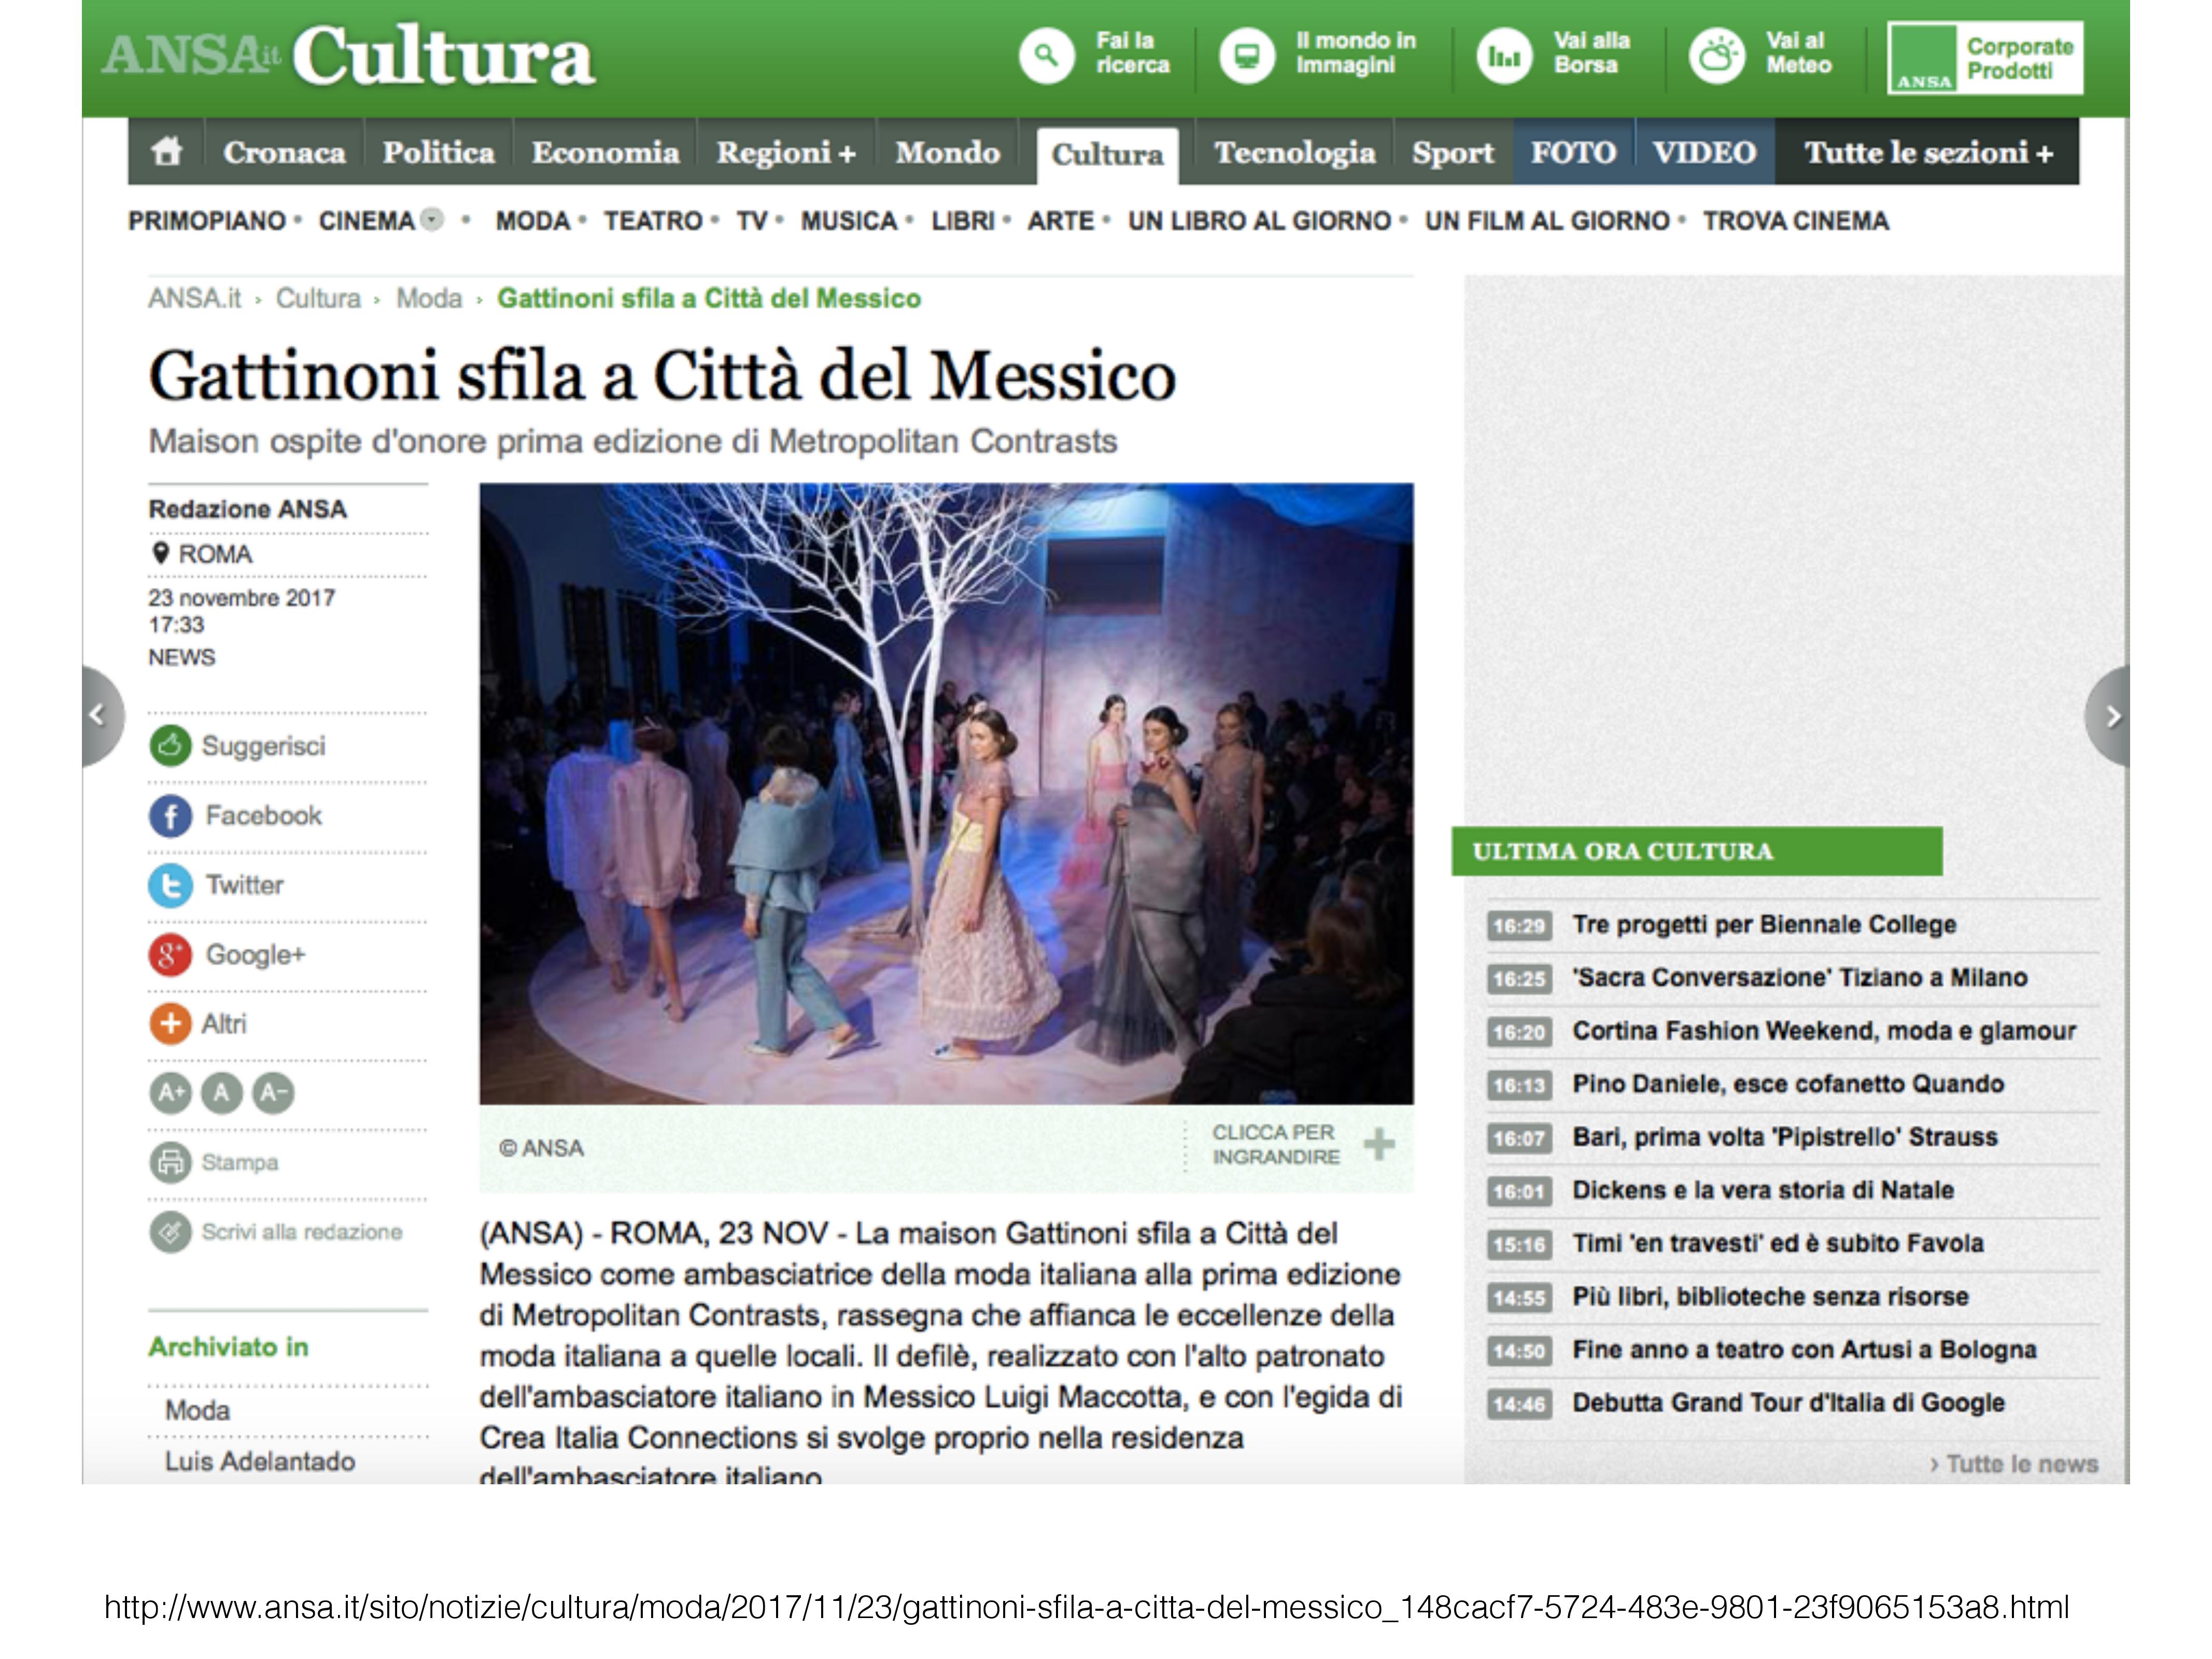Open the Economia section

pos(605,152)
